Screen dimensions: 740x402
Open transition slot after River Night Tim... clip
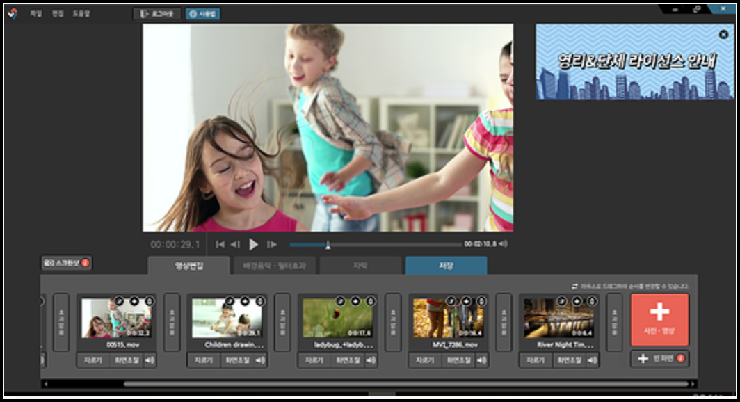(614, 322)
